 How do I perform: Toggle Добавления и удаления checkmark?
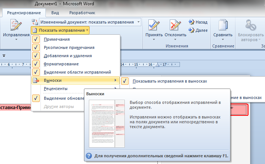(x=36, y=56)
